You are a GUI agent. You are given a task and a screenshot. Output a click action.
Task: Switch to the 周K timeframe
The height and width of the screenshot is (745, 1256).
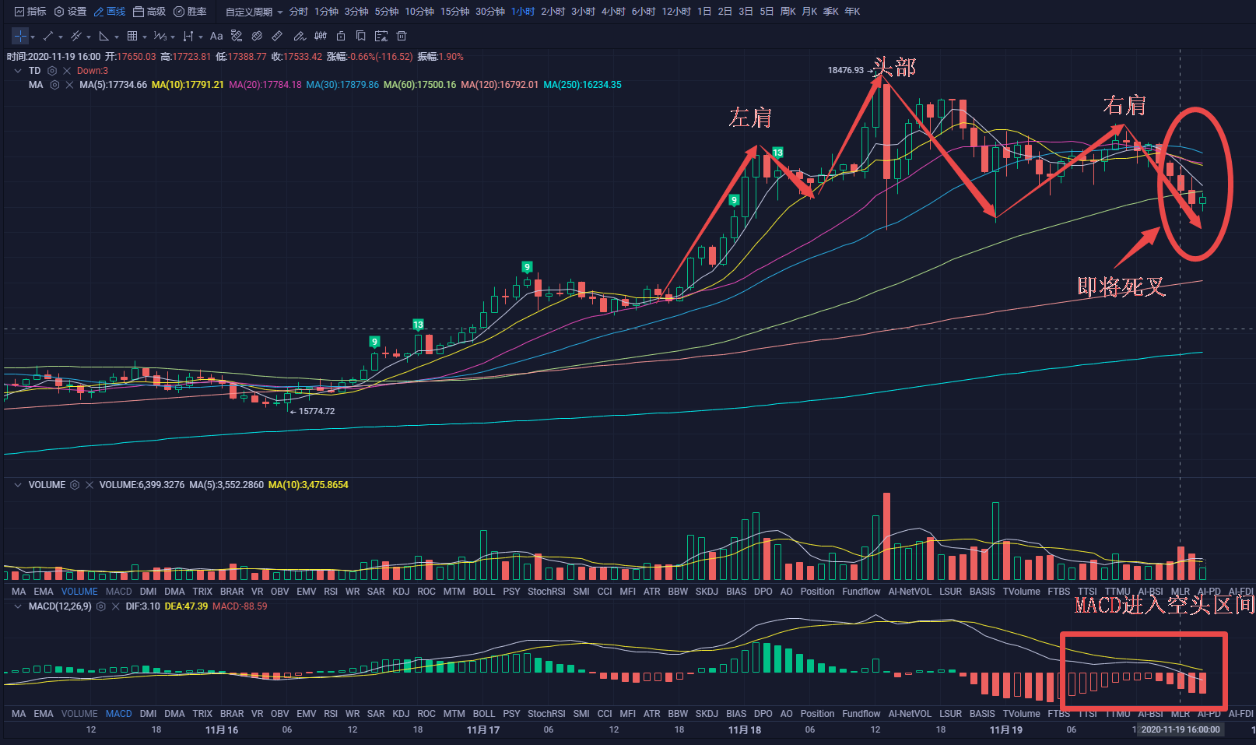click(788, 12)
